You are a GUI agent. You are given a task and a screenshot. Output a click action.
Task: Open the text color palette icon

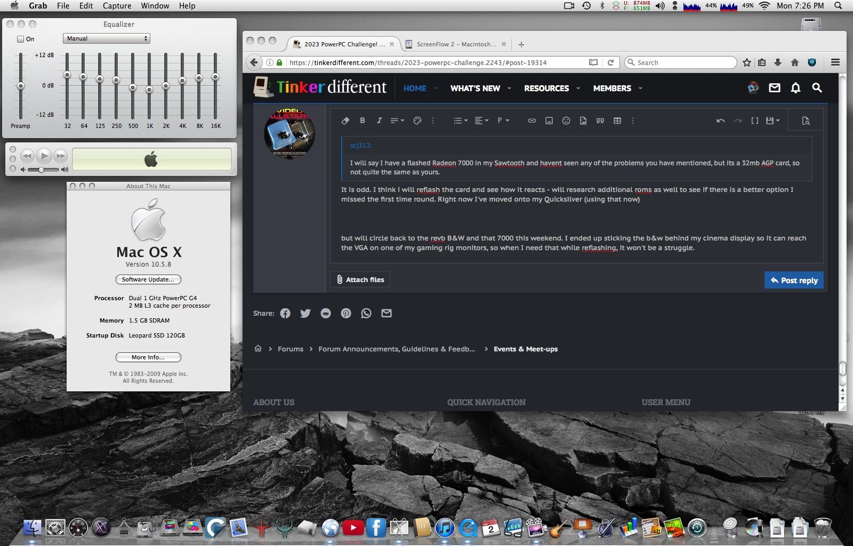pos(417,121)
